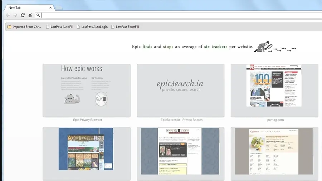Open the home page icon
The height and width of the screenshot is (181, 322).
[x=30, y=15]
